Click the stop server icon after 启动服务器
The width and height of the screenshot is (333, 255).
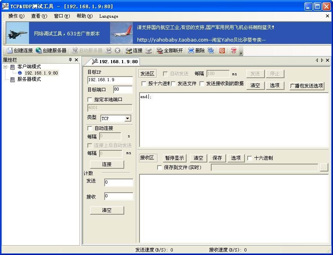tap(109, 50)
